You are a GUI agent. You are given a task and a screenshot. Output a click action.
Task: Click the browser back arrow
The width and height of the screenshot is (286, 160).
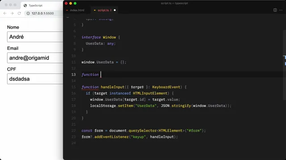pos(5,13)
